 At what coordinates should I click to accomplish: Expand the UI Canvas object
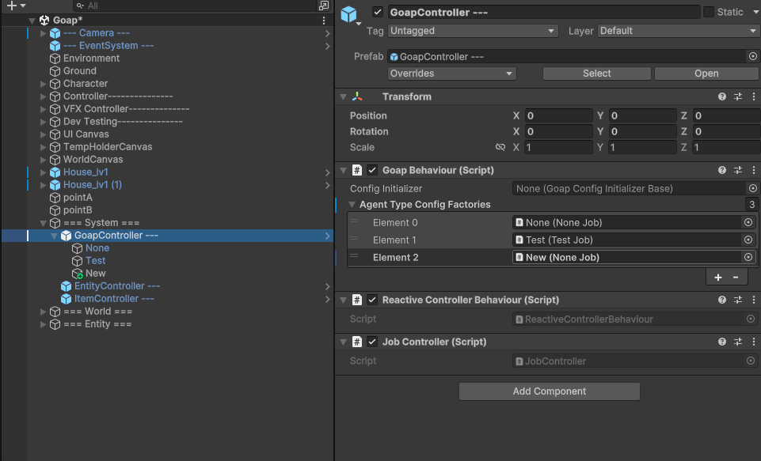[44, 134]
